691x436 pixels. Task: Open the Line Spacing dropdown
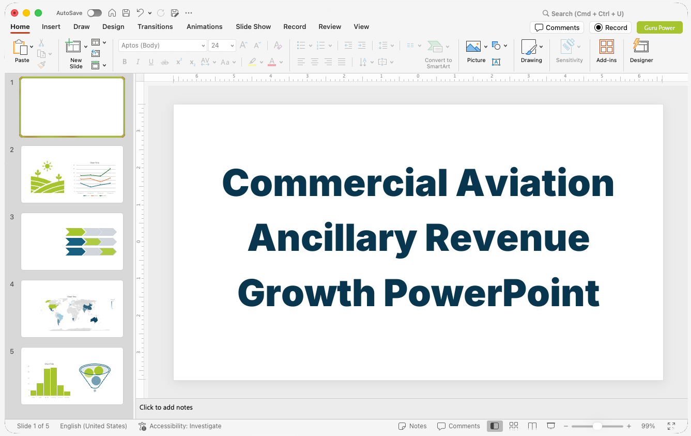point(386,46)
